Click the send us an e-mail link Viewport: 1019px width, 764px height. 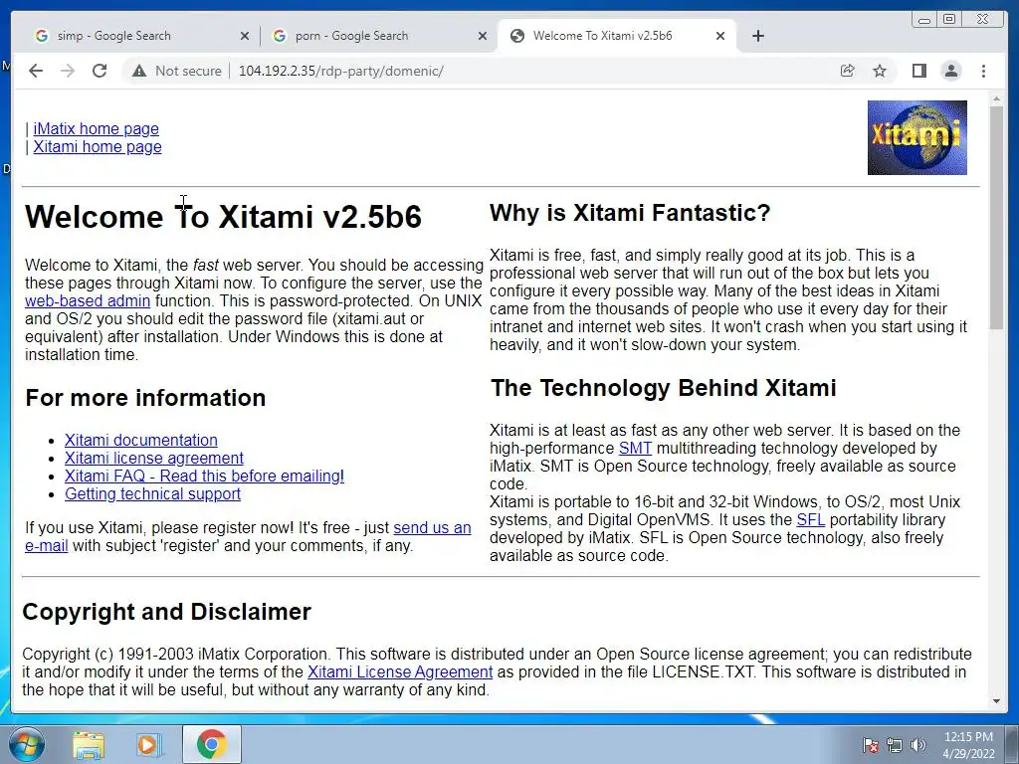coord(432,527)
